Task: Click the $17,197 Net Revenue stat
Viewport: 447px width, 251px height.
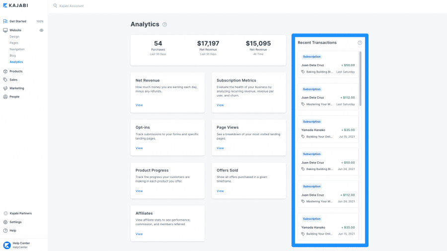Action: click(x=208, y=48)
